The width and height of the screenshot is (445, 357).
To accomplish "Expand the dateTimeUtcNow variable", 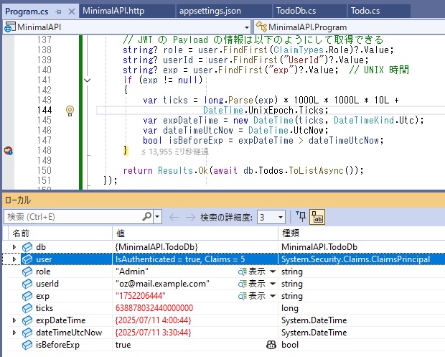I will pyautogui.click(x=14, y=333).
